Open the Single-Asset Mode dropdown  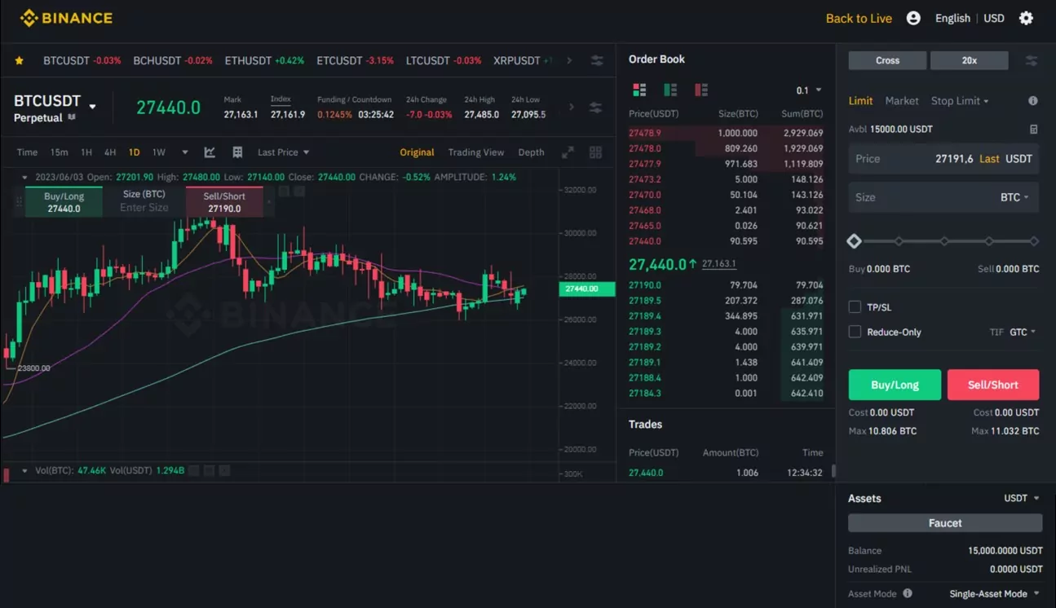click(995, 593)
